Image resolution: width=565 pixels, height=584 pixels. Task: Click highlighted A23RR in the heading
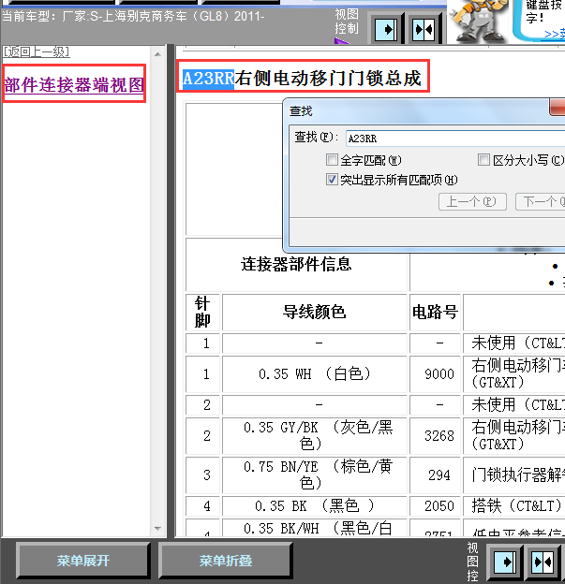[208, 79]
